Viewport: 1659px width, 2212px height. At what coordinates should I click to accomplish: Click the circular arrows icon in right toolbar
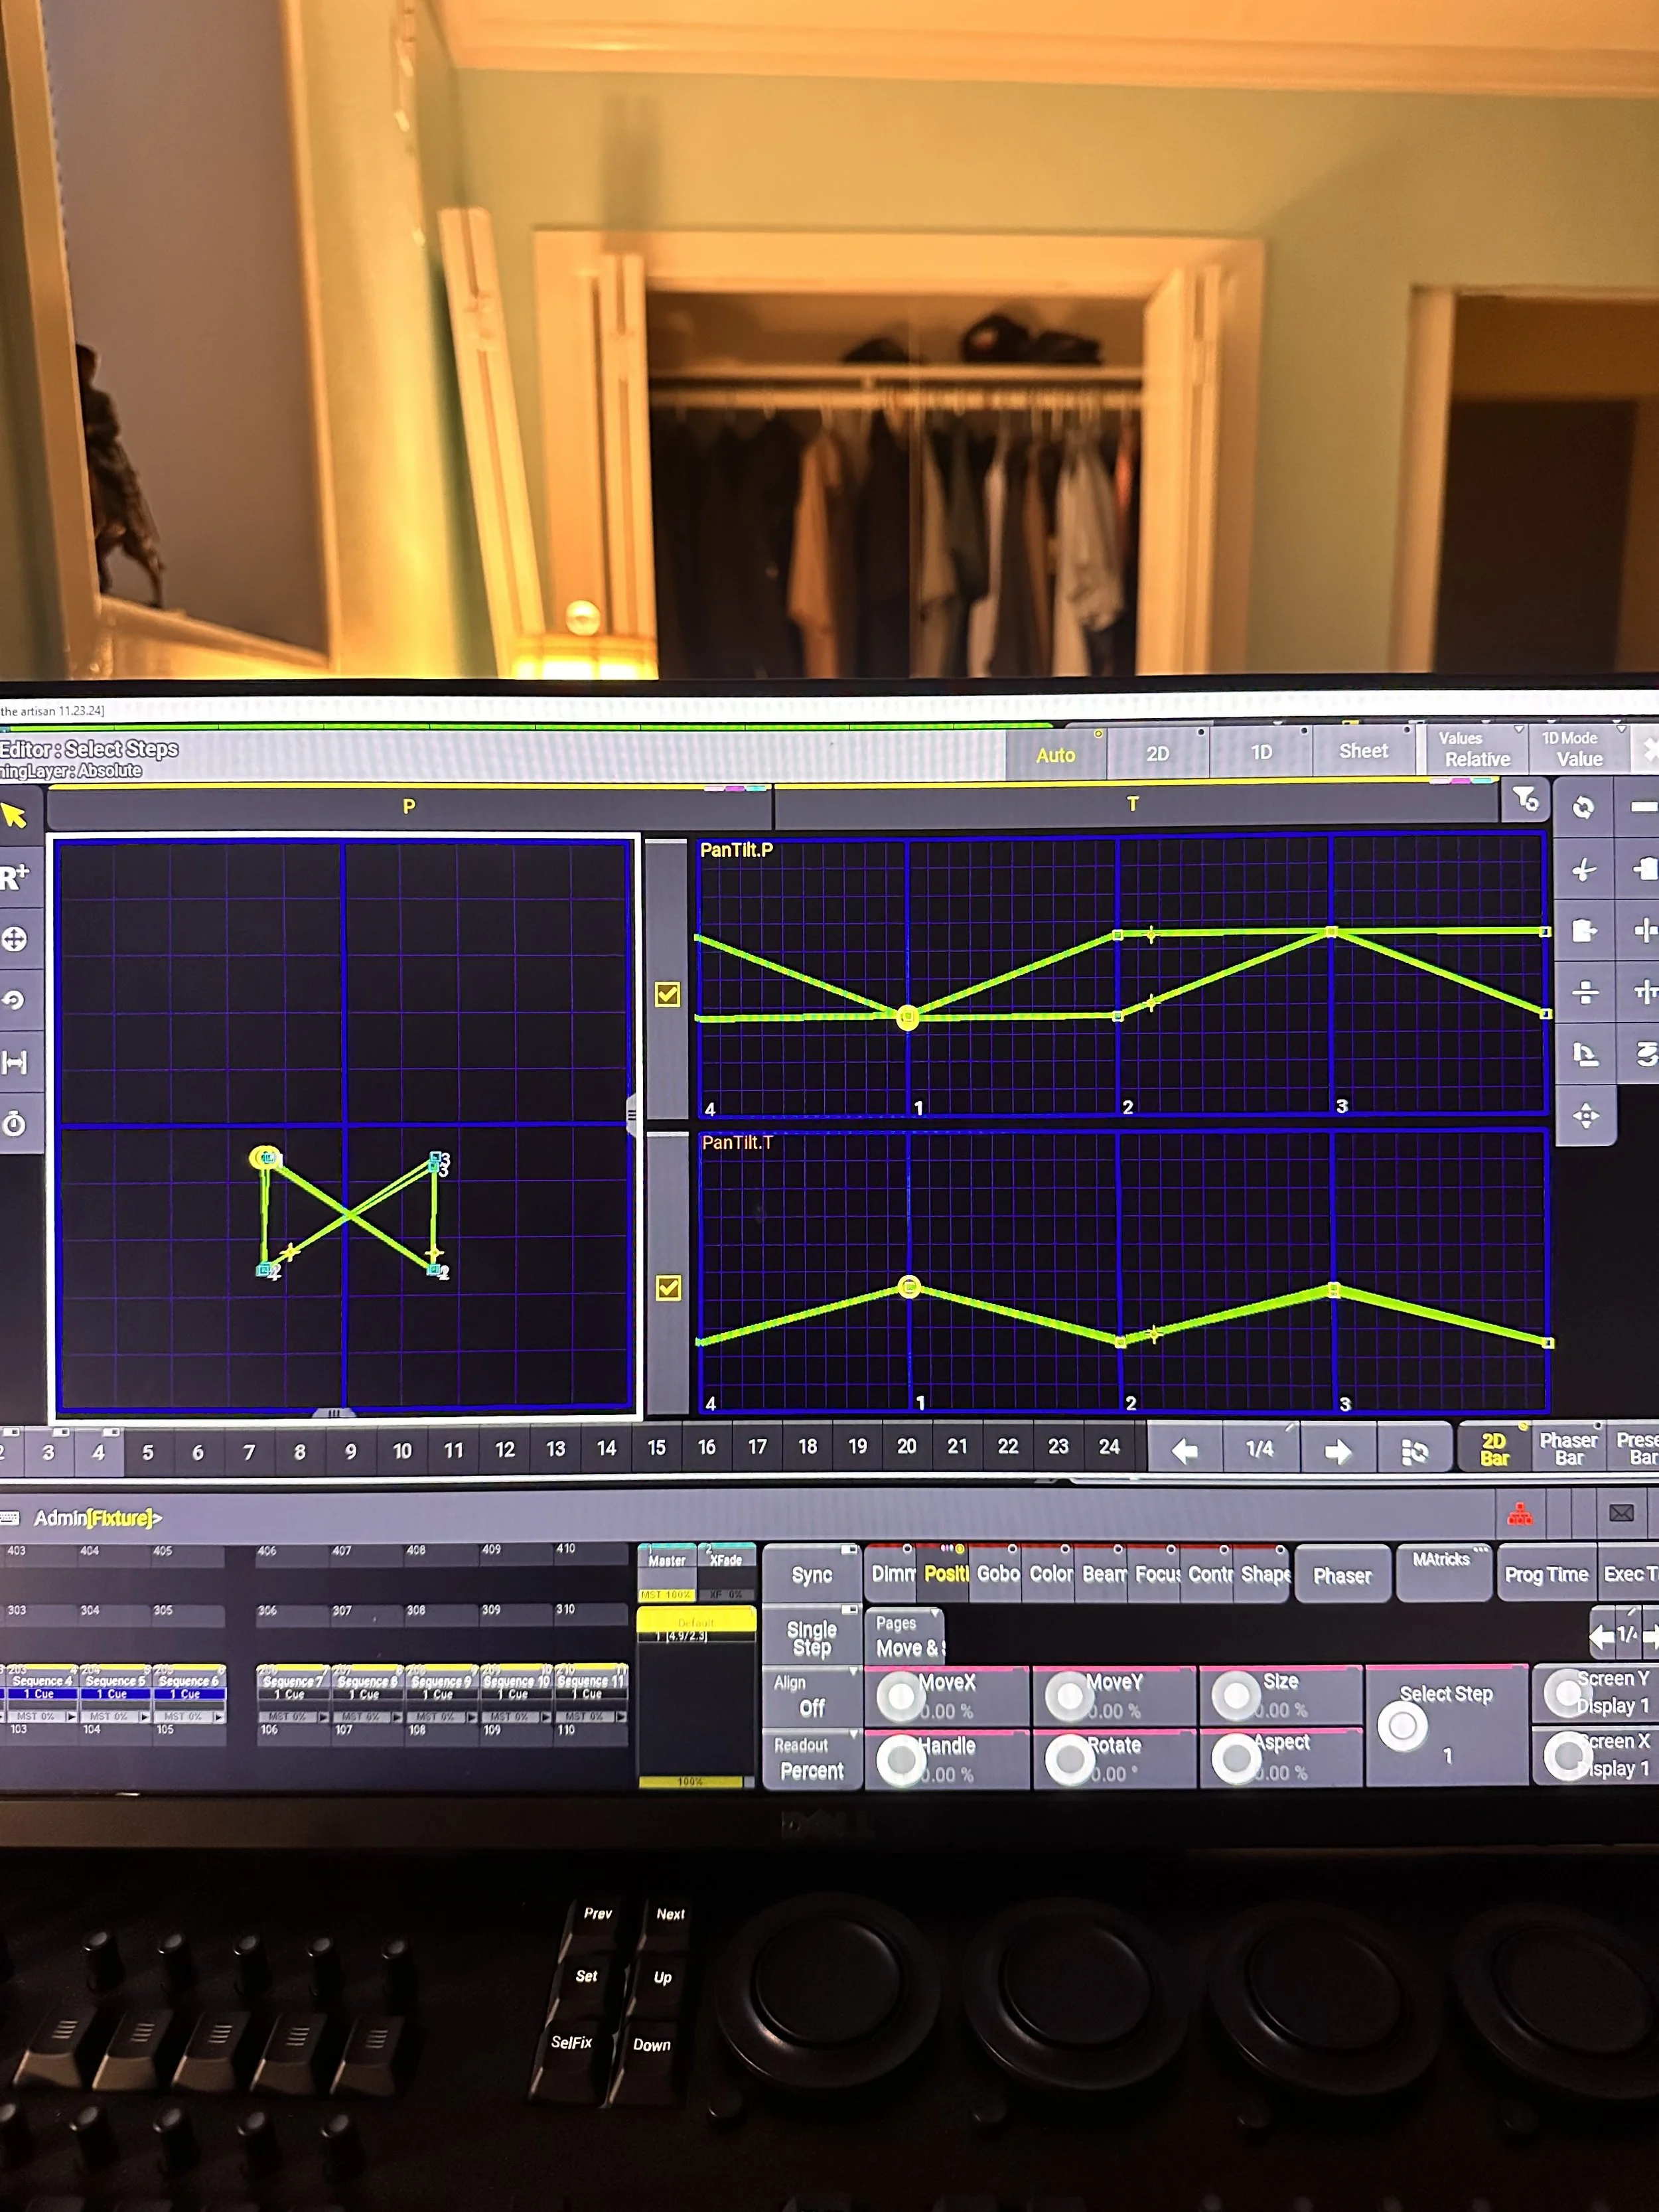coord(1583,807)
